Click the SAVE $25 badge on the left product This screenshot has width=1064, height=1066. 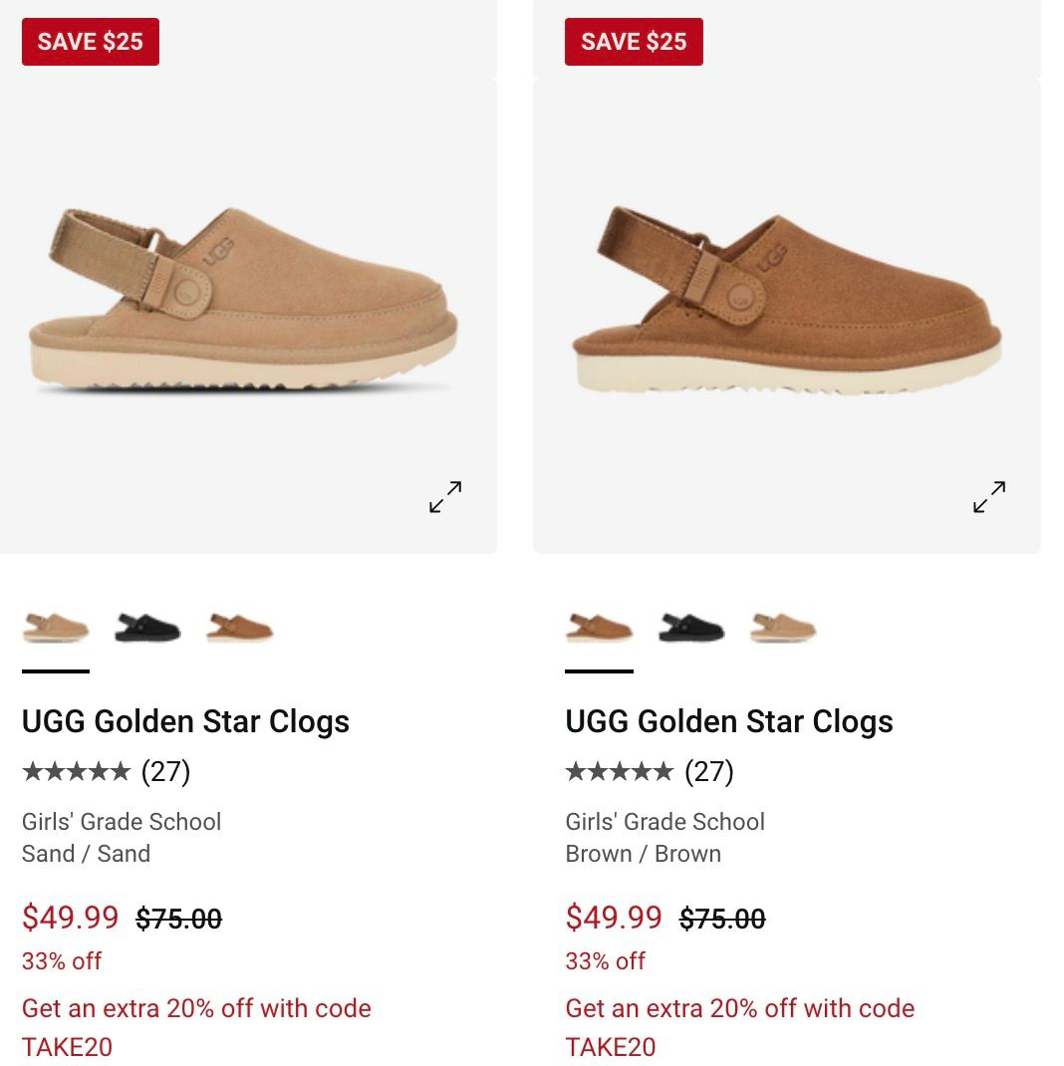click(91, 41)
